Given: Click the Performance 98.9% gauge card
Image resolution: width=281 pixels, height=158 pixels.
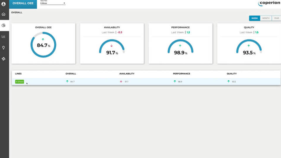Looking at the screenshot, I should (180, 44).
